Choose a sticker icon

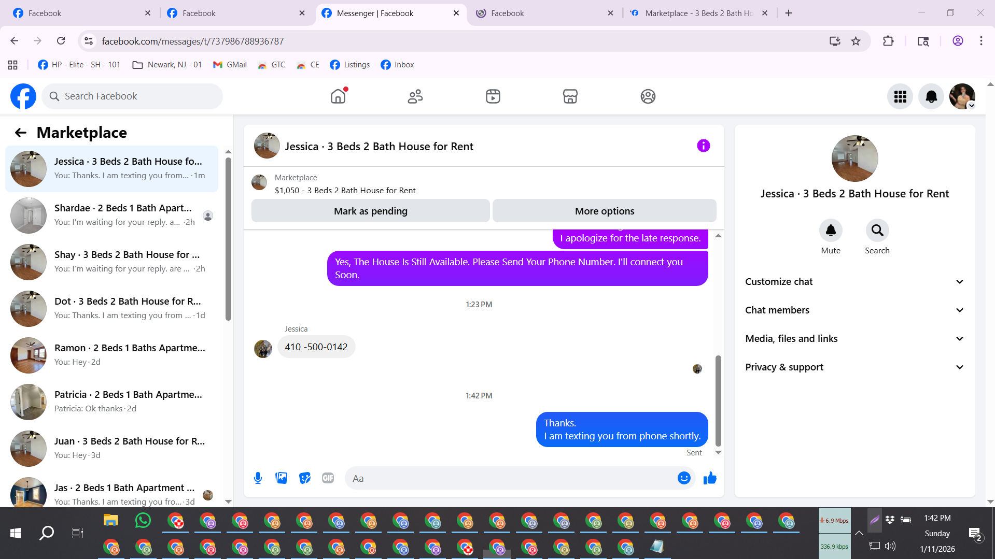305,478
